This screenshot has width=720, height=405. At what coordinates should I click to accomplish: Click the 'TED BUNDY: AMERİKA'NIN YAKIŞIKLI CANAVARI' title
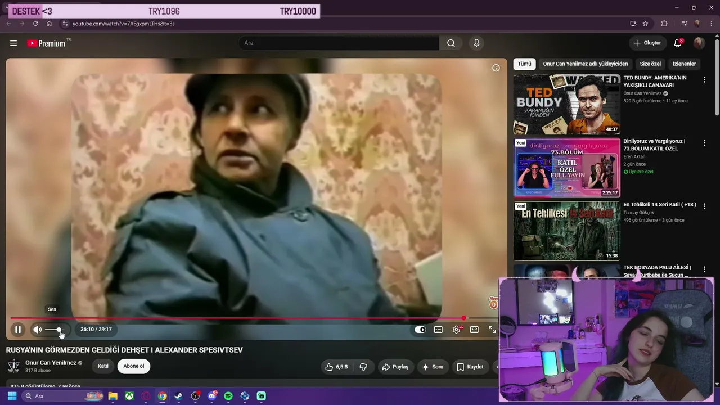(x=655, y=82)
